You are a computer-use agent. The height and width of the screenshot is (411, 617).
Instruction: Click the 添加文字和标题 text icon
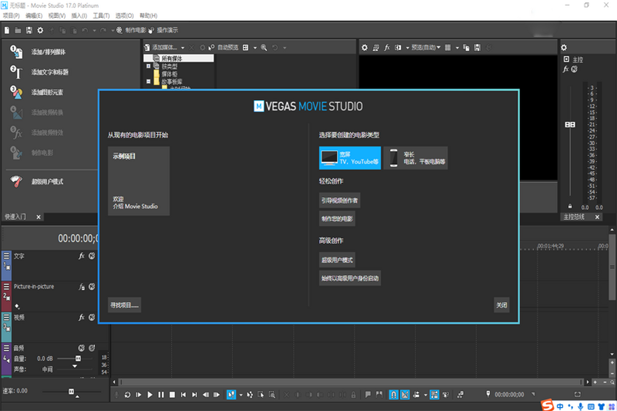pos(16,72)
